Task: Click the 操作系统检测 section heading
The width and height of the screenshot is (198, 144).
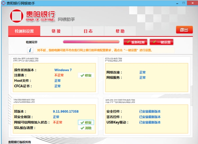Action: coord(26,60)
